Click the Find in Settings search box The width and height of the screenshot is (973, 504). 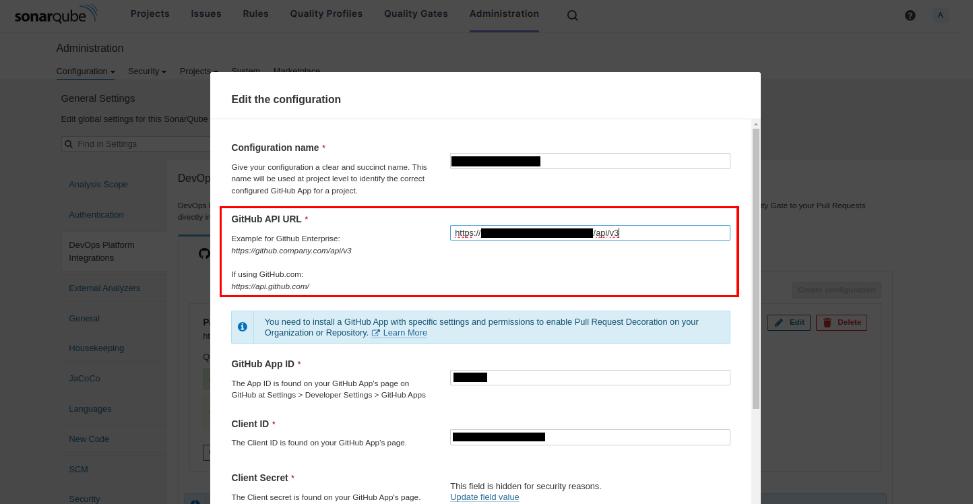[x=137, y=144]
